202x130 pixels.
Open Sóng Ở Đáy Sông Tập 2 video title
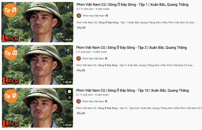tap(132, 48)
